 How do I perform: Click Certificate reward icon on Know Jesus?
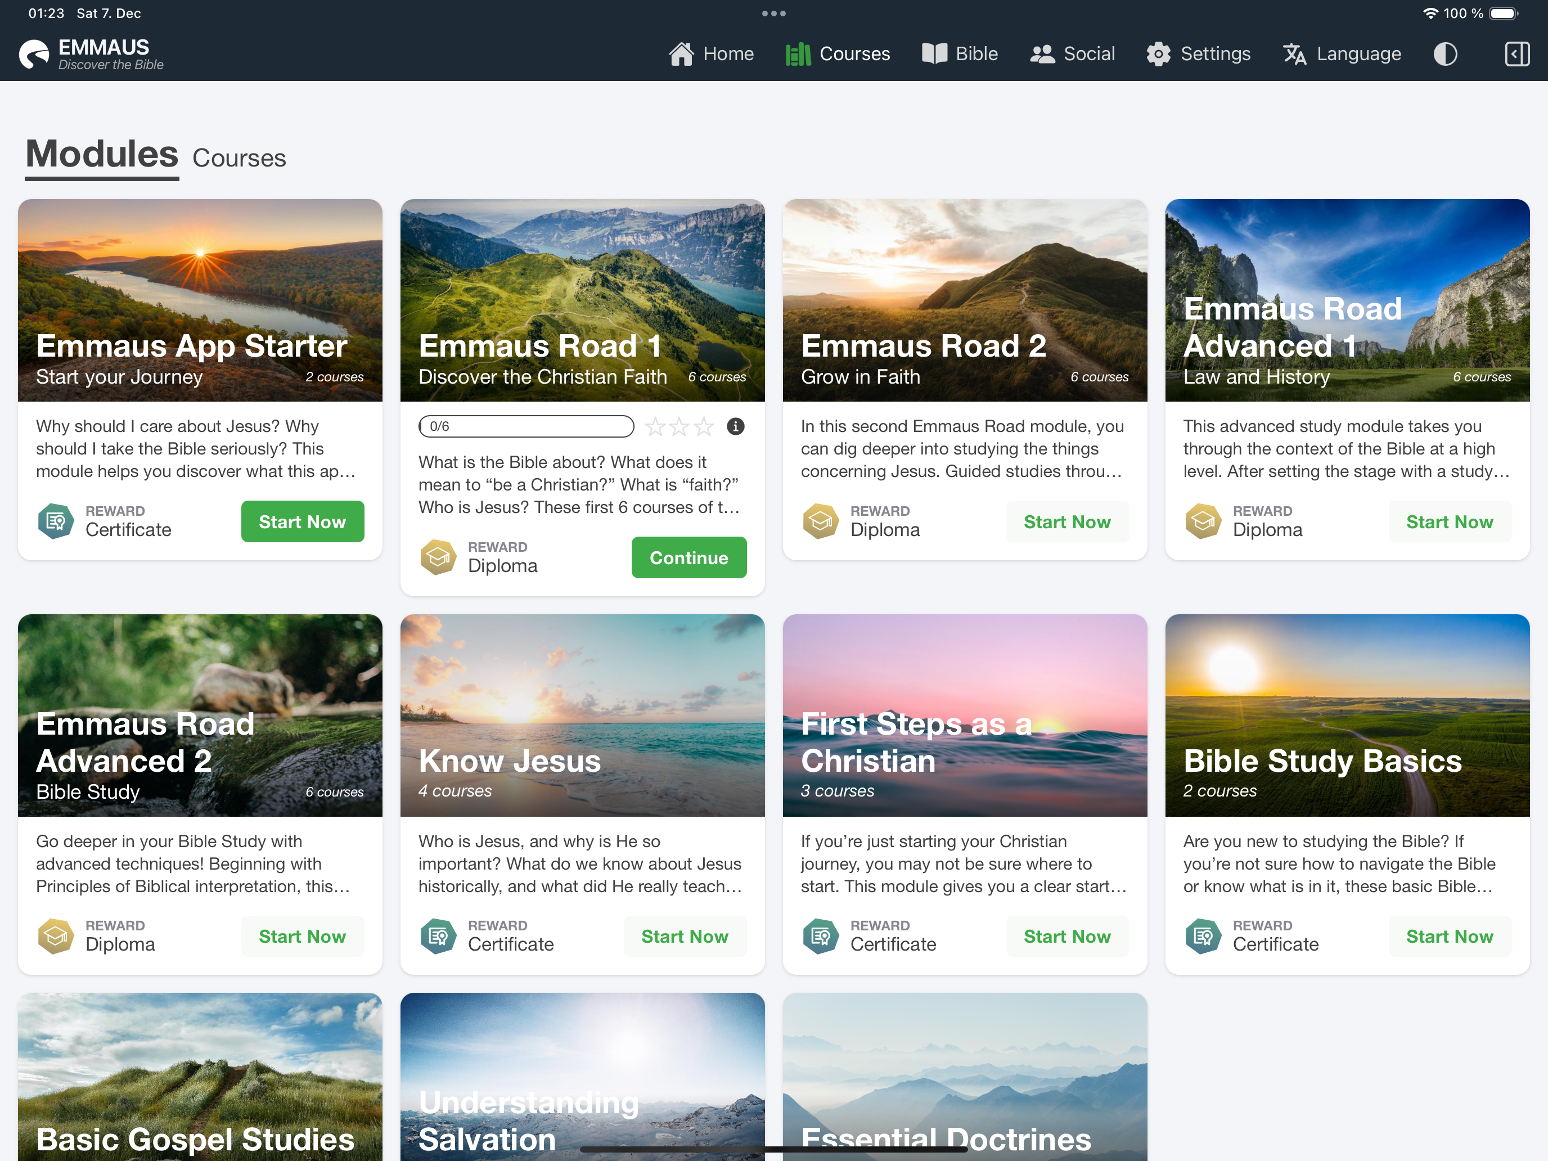(x=438, y=935)
